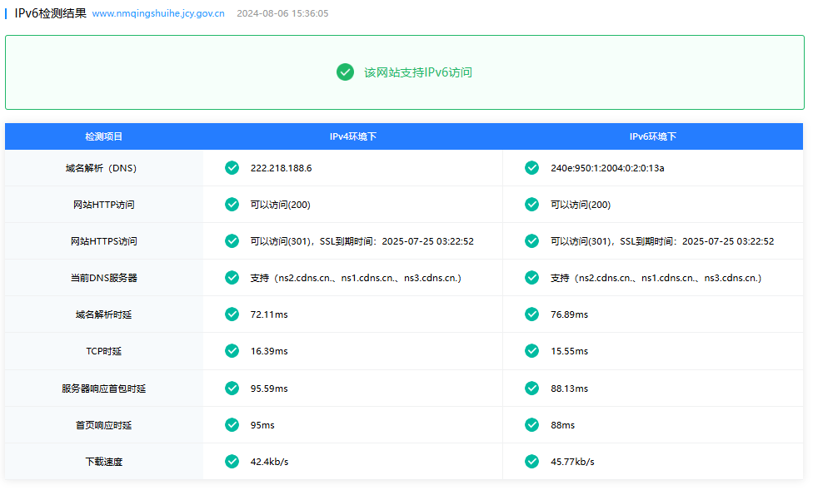This screenshot has width=823, height=490.
Task: Click the IPv6 支持 ns2.cdns.cn. DNS server cell
Action: (656, 279)
